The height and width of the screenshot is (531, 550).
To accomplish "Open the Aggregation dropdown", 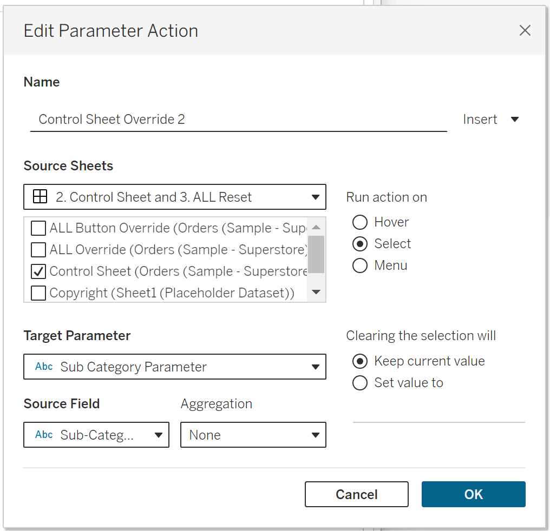I will click(253, 435).
